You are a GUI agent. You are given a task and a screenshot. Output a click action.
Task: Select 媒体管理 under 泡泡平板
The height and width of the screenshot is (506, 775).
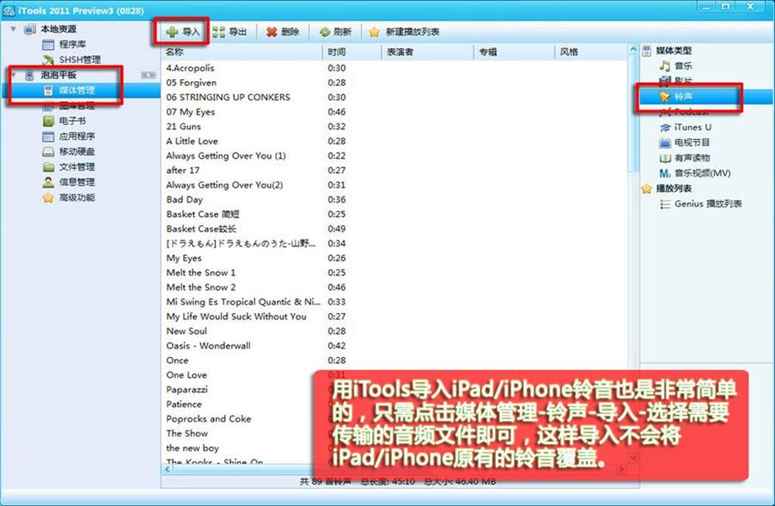70,90
